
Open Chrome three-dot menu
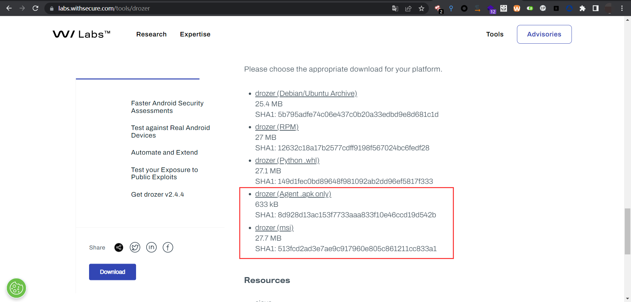[x=622, y=9]
